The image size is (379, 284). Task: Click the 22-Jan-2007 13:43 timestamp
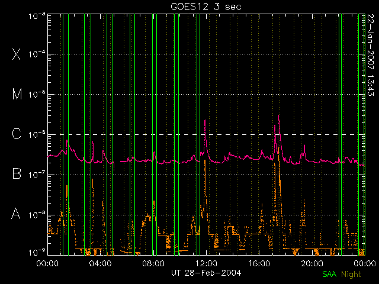[x=371, y=55]
